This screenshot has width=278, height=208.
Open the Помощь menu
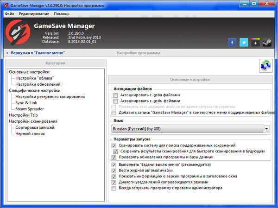click(x=62, y=14)
